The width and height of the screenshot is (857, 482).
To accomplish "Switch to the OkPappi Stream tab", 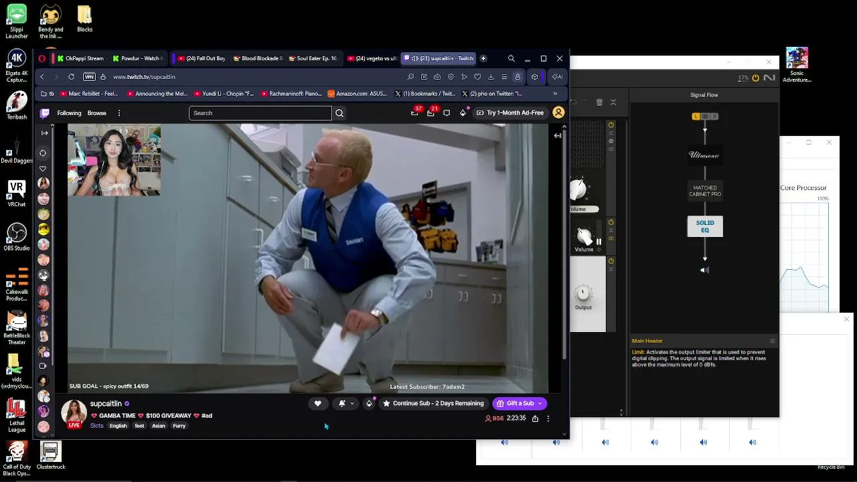I will pyautogui.click(x=80, y=58).
